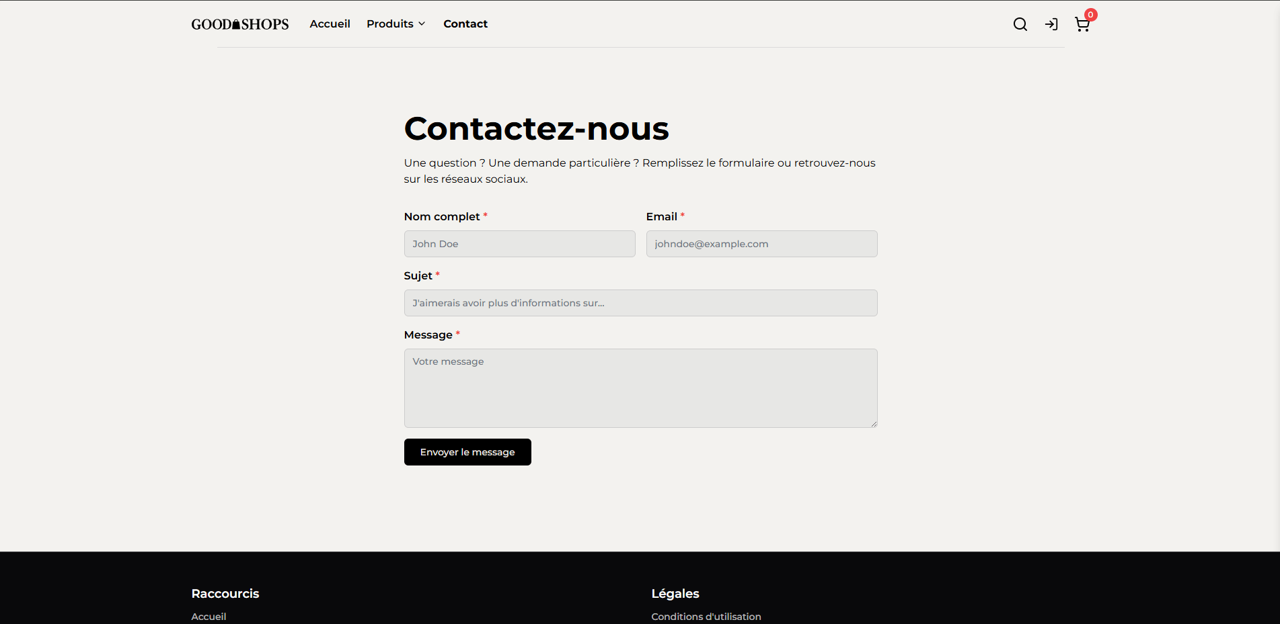Image resolution: width=1280 pixels, height=624 pixels.
Task: Click the GoodShops logo
Action: click(x=240, y=24)
